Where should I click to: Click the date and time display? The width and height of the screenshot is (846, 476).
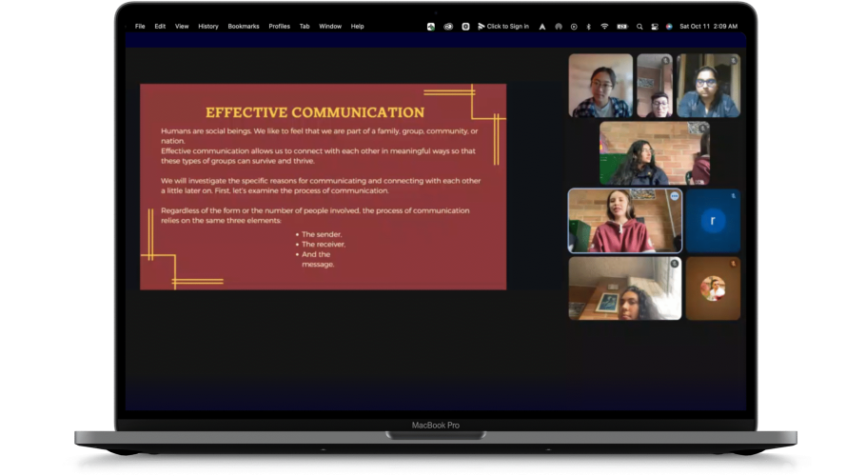click(x=706, y=27)
